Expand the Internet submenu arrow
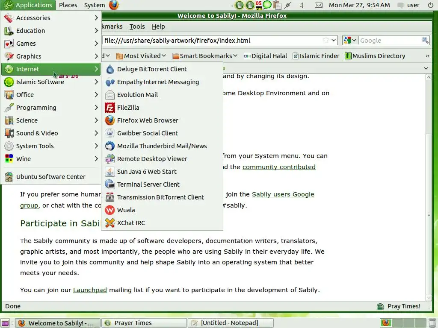 pos(96,69)
